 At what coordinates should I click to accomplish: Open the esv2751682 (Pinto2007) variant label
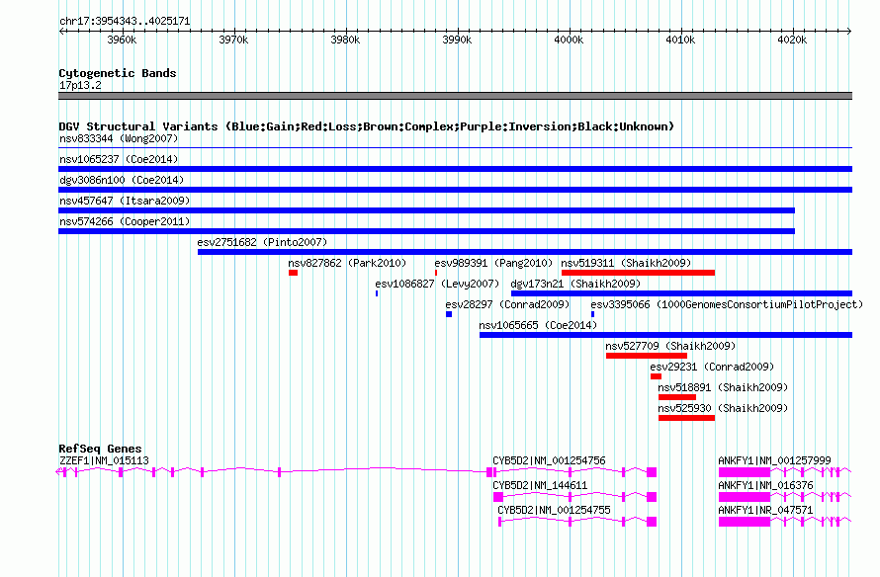(x=262, y=242)
